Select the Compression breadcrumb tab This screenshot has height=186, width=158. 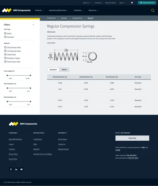[77, 18]
